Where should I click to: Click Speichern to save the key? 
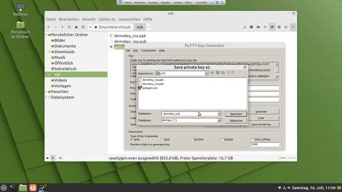coord(236,114)
